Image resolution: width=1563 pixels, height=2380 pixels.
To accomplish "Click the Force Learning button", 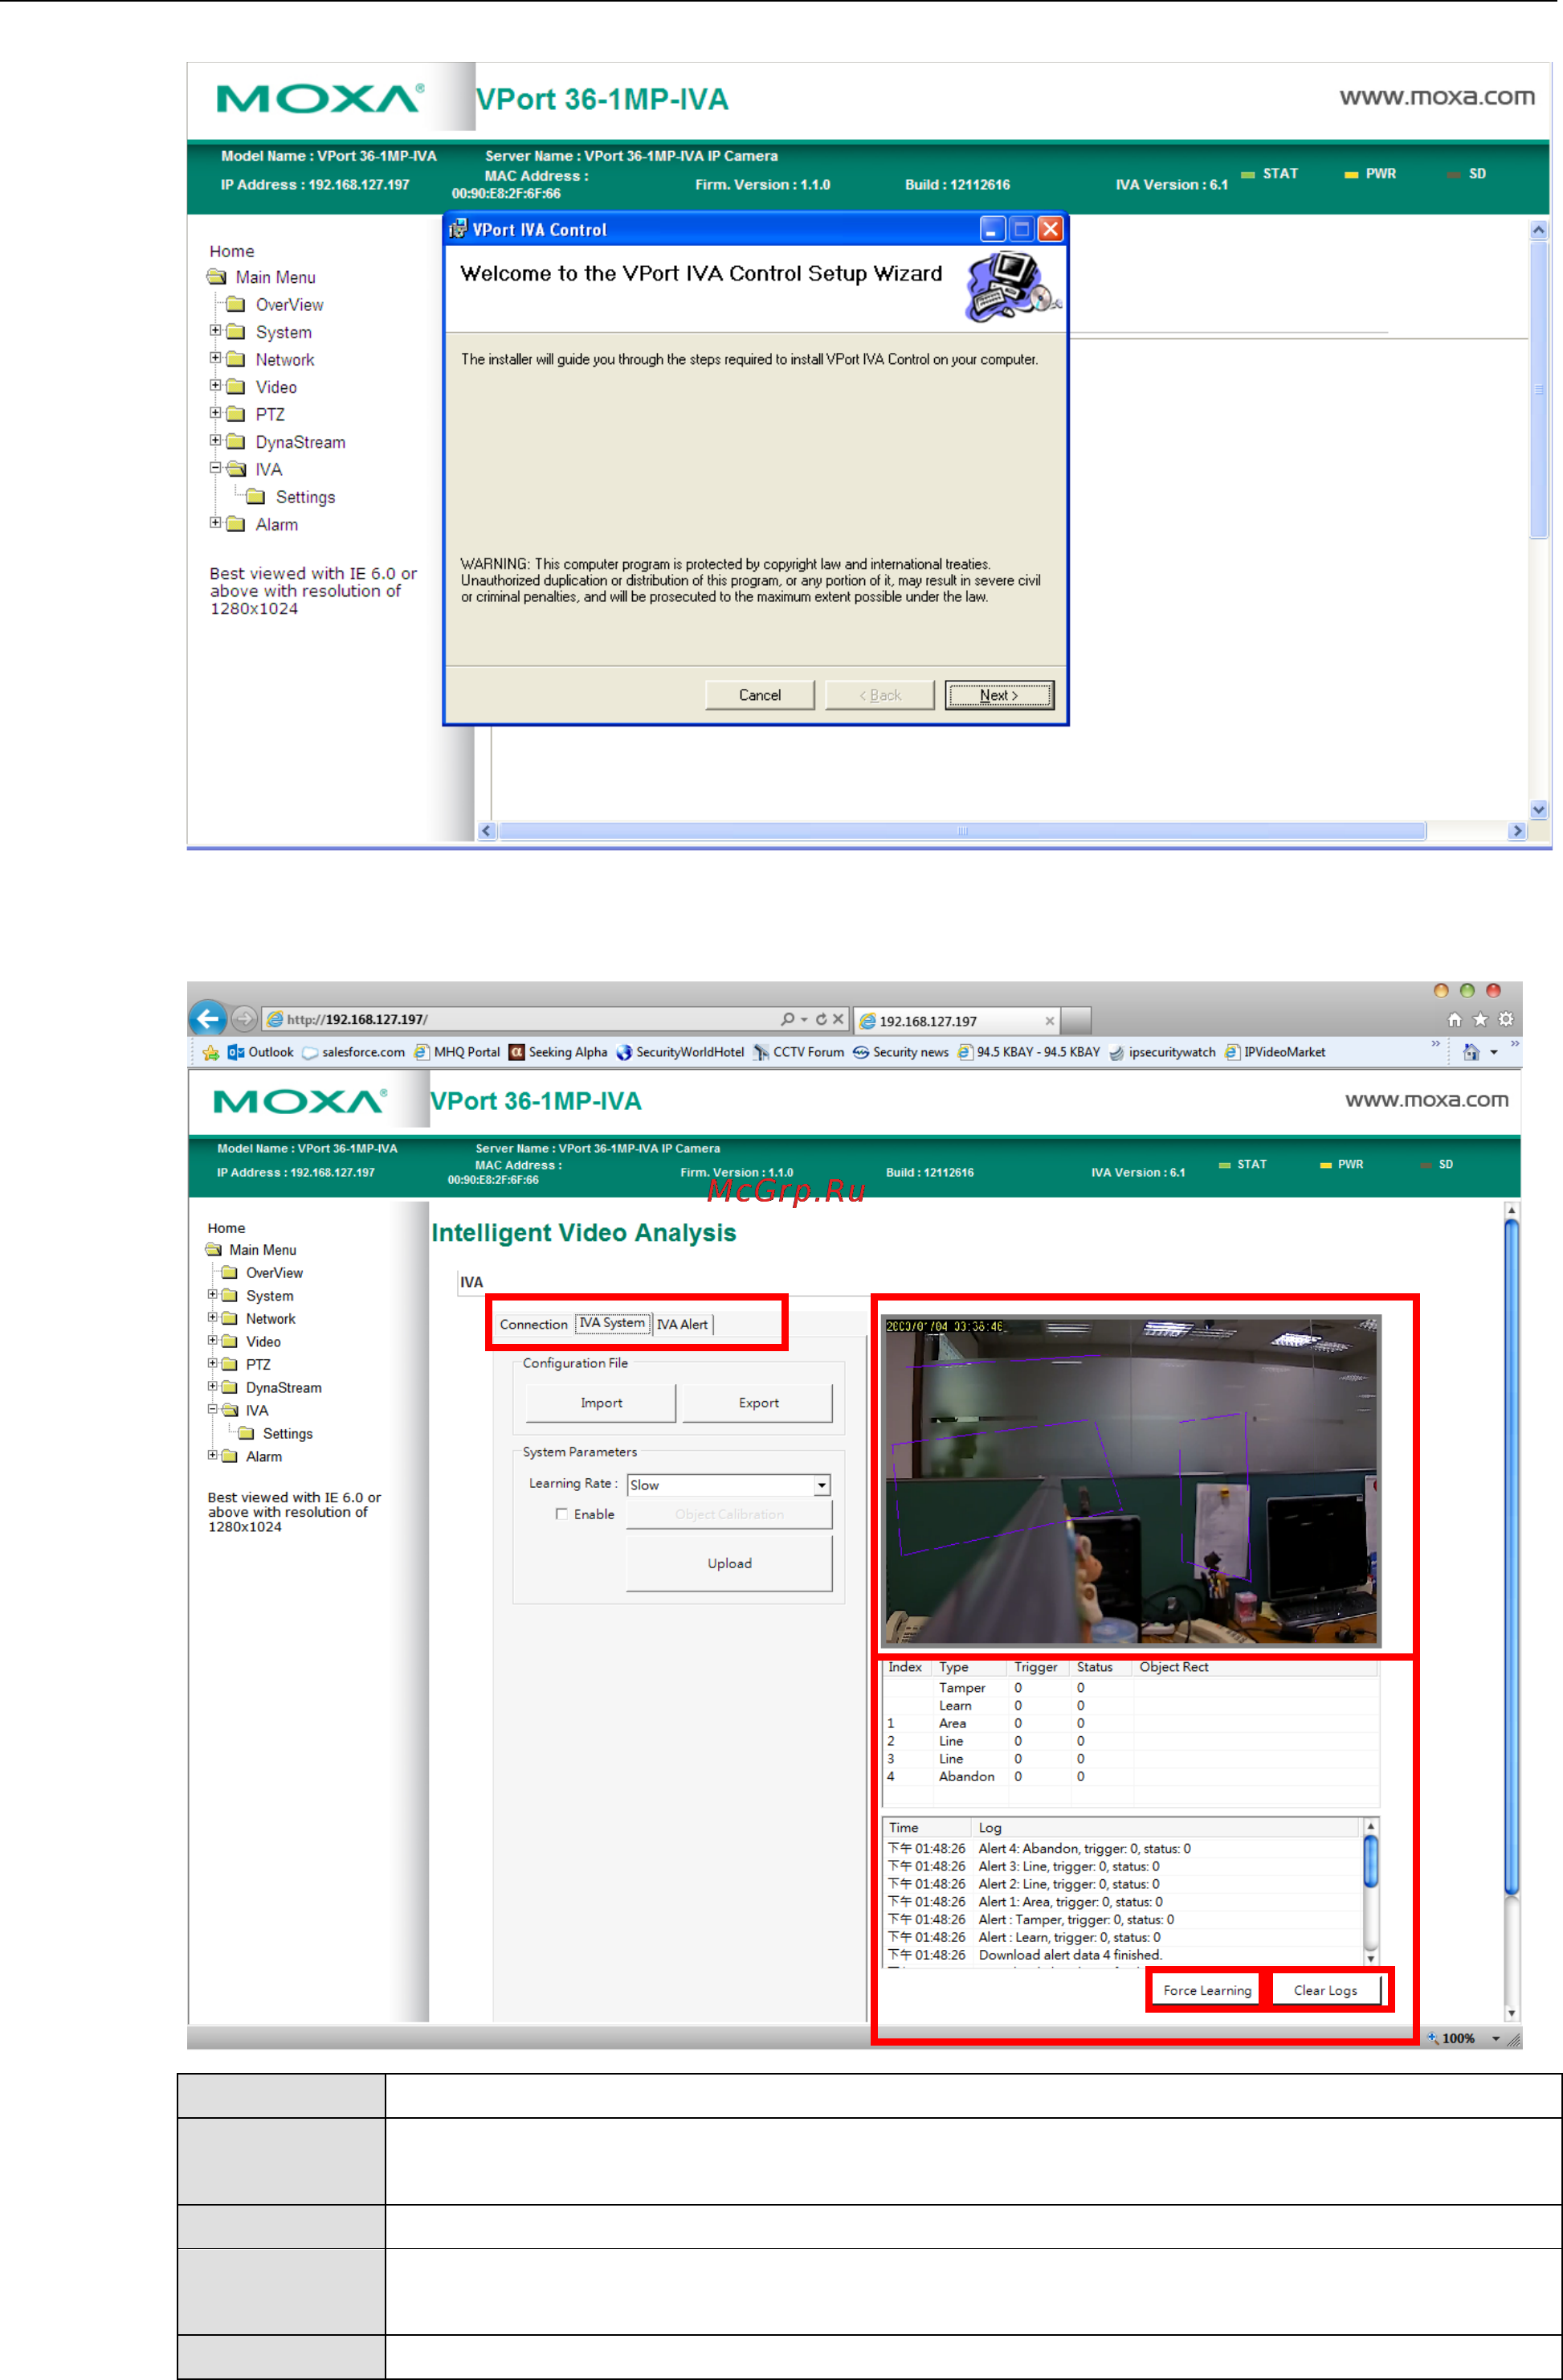I will pos(1206,1990).
